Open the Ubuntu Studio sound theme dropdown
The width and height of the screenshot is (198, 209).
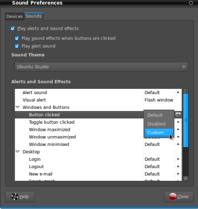pyautogui.click(x=101, y=67)
